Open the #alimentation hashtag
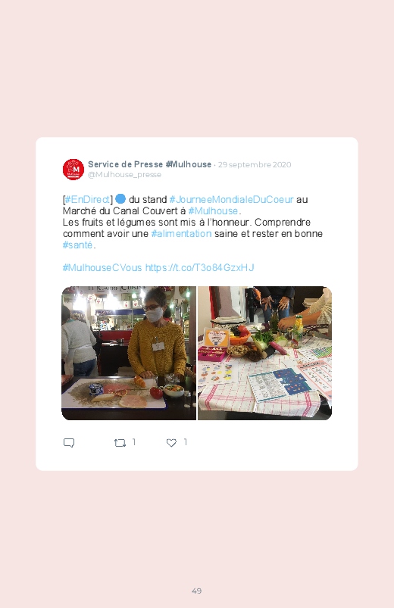The width and height of the screenshot is (394, 608). [x=181, y=233]
